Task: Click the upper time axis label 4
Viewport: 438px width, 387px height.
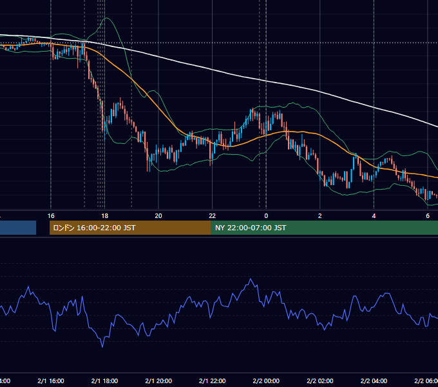Action: coord(374,216)
